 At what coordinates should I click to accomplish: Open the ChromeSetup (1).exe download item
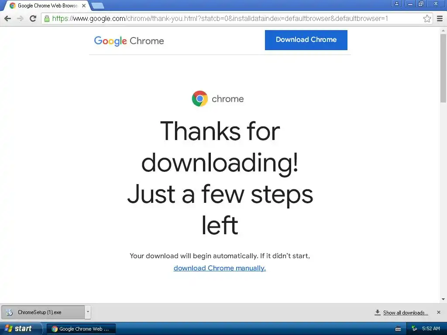click(43, 312)
